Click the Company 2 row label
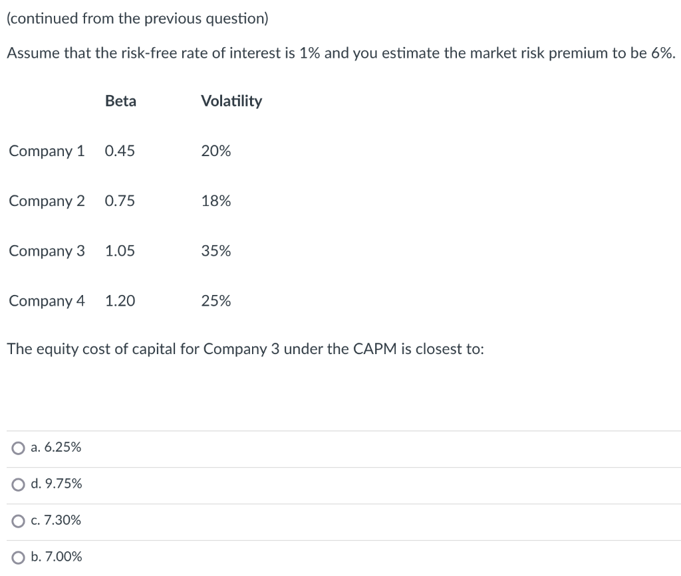The image size is (681, 576). (x=46, y=201)
